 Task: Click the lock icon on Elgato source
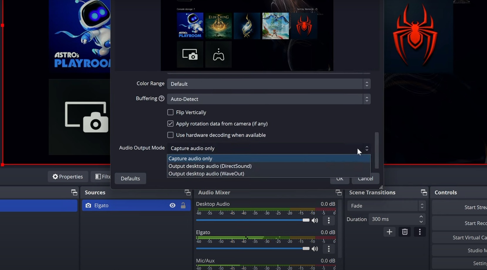click(x=183, y=206)
